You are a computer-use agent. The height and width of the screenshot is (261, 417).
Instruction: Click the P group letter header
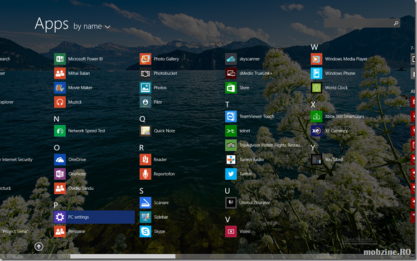56,205
